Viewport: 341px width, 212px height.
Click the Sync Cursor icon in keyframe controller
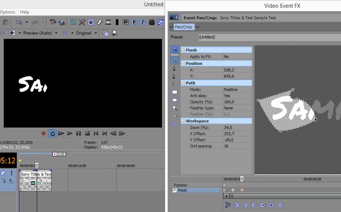(227, 205)
